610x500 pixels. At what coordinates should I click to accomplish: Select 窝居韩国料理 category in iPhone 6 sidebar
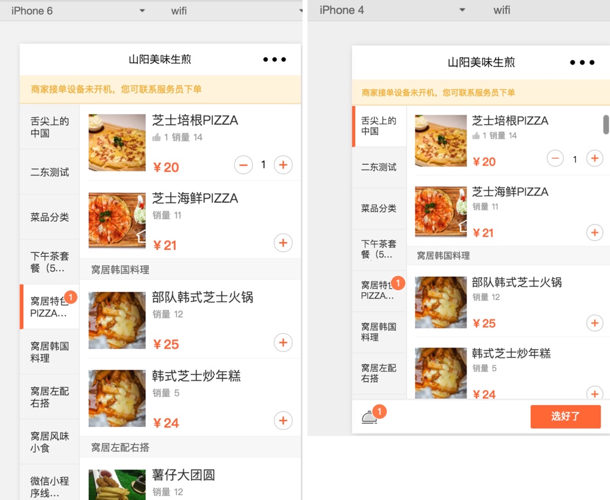pyautogui.click(x=49, y=352)
